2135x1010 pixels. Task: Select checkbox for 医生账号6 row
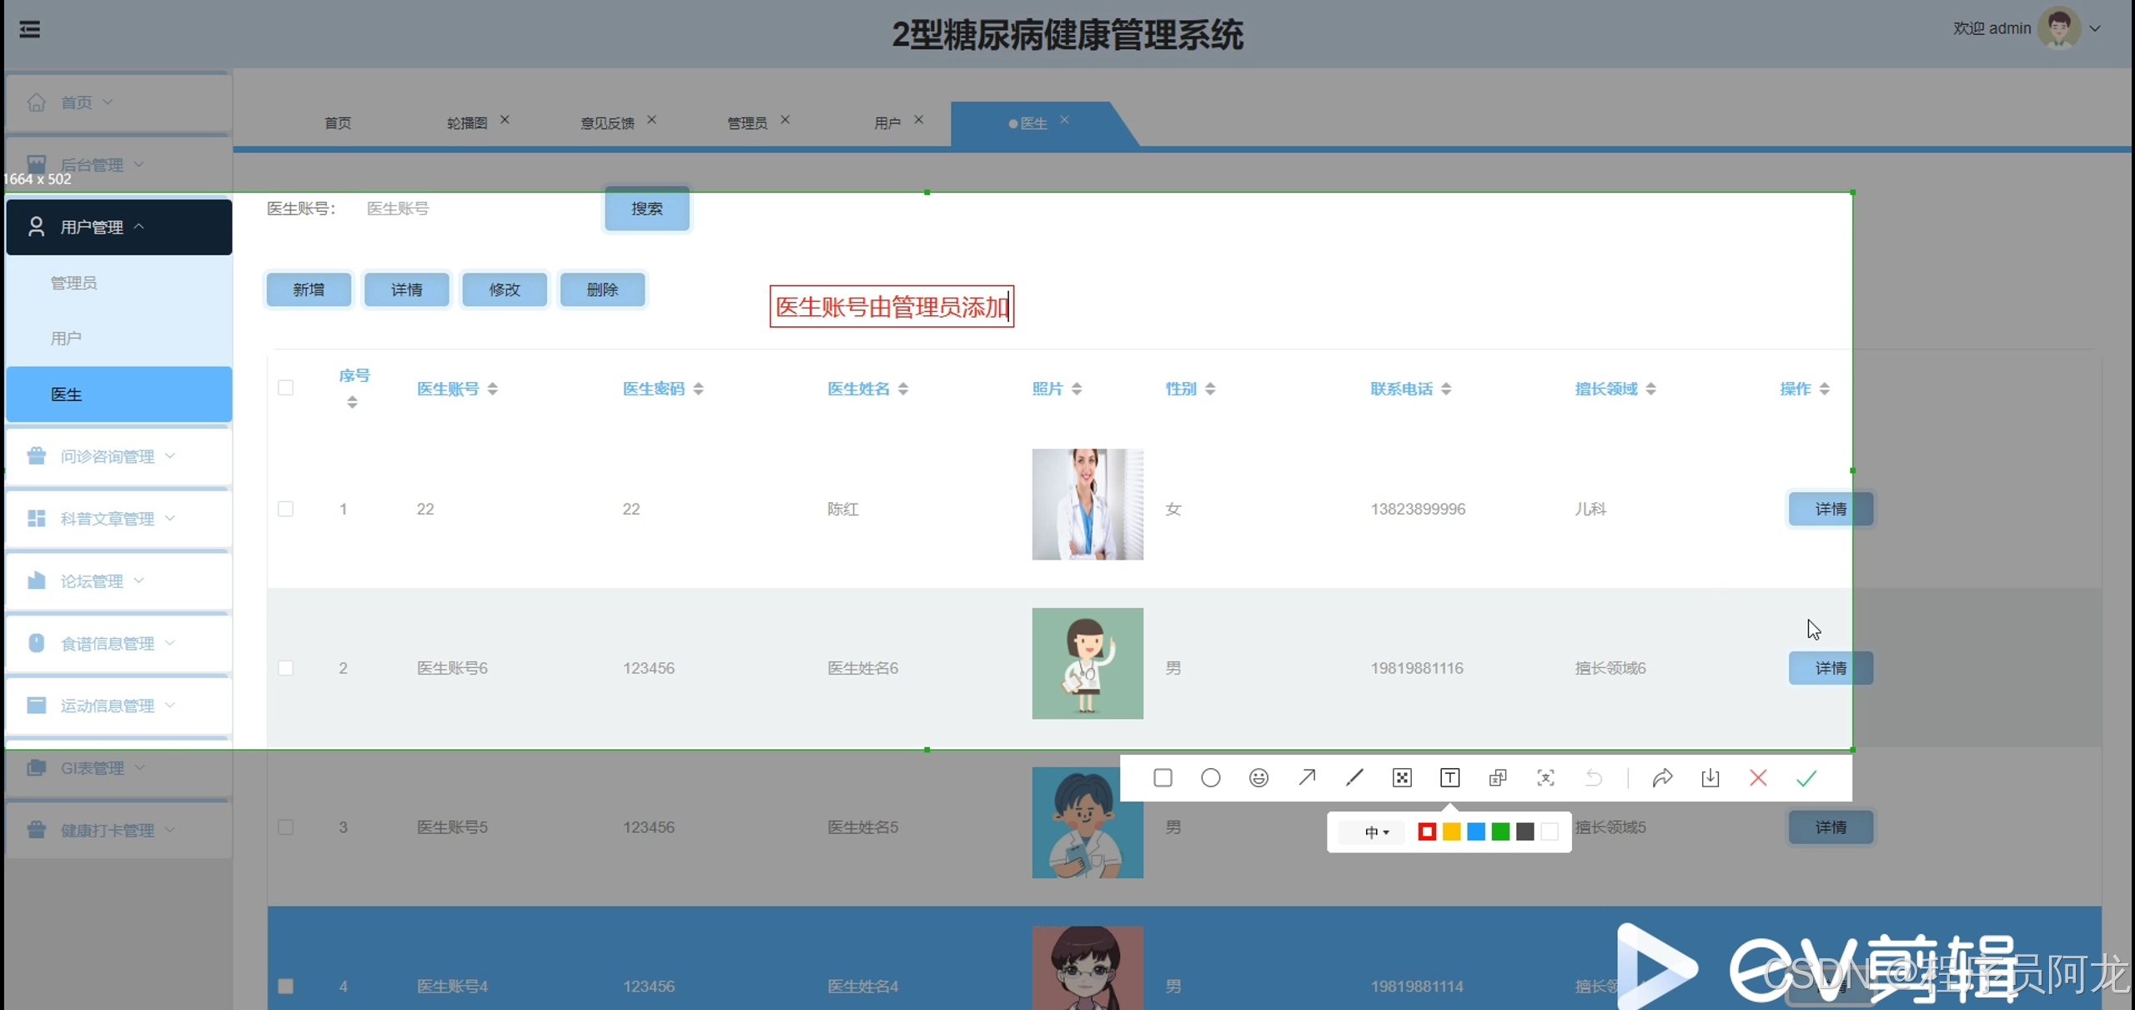(285, 668)
